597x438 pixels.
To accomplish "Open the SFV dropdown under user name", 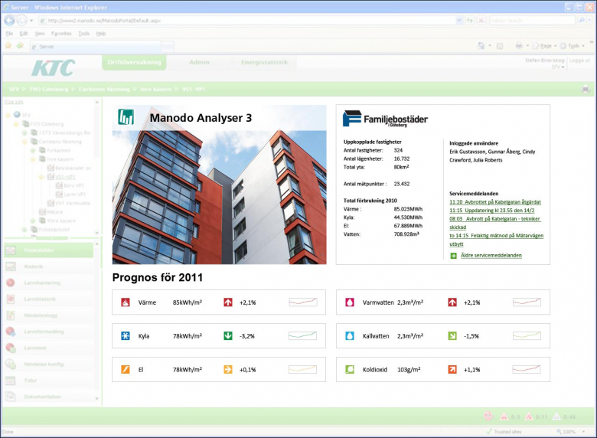I will [x=558, y=67].
